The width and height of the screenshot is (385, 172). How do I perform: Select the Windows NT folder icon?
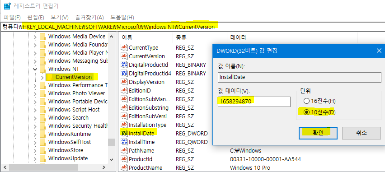coord(43,69)
